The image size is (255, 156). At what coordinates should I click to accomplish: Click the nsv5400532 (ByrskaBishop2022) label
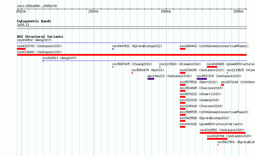click(x=137, y=46)
